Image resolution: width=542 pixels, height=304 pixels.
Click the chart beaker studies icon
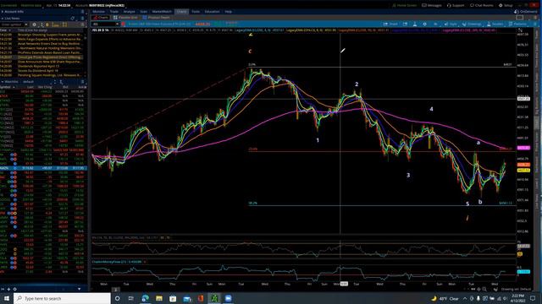(x=415, y=24)
